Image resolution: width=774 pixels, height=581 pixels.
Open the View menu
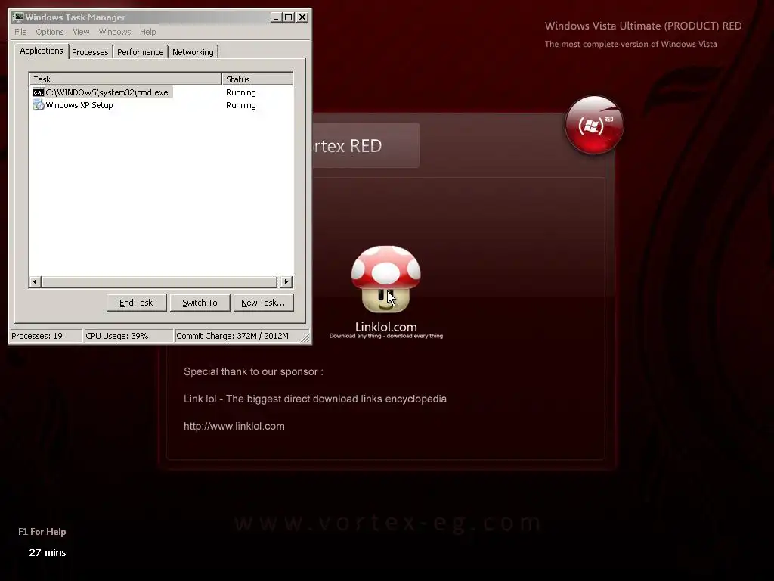81,32
